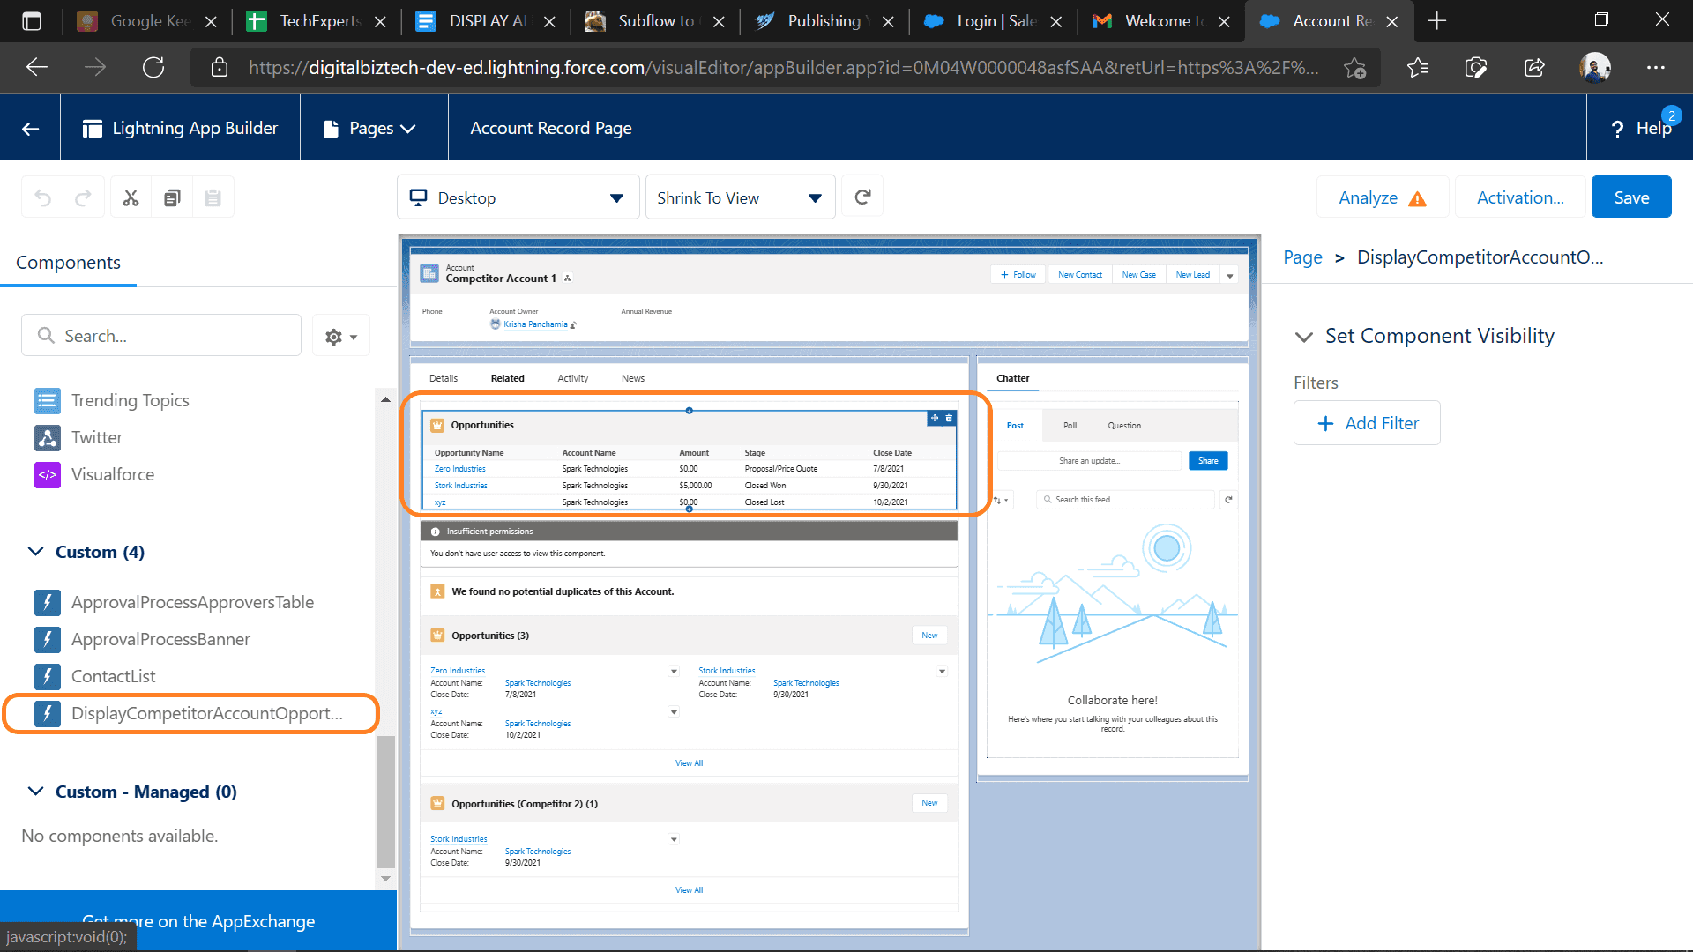Open the browser favorites list icon
Viewport: 1693px width, 952px height.
1418,67
